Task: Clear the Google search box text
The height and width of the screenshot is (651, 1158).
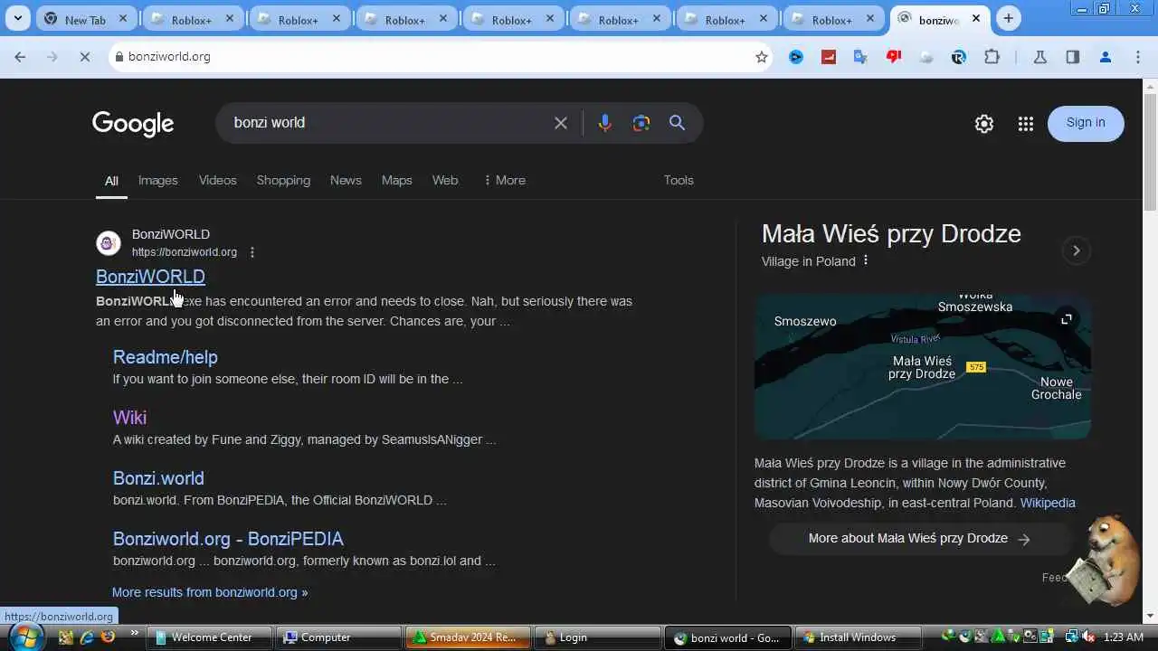Action: pos(561,123)
